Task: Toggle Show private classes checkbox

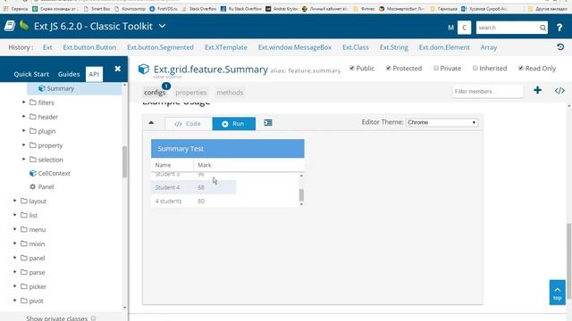Action: pyautogui.click(x=93, y=318)
